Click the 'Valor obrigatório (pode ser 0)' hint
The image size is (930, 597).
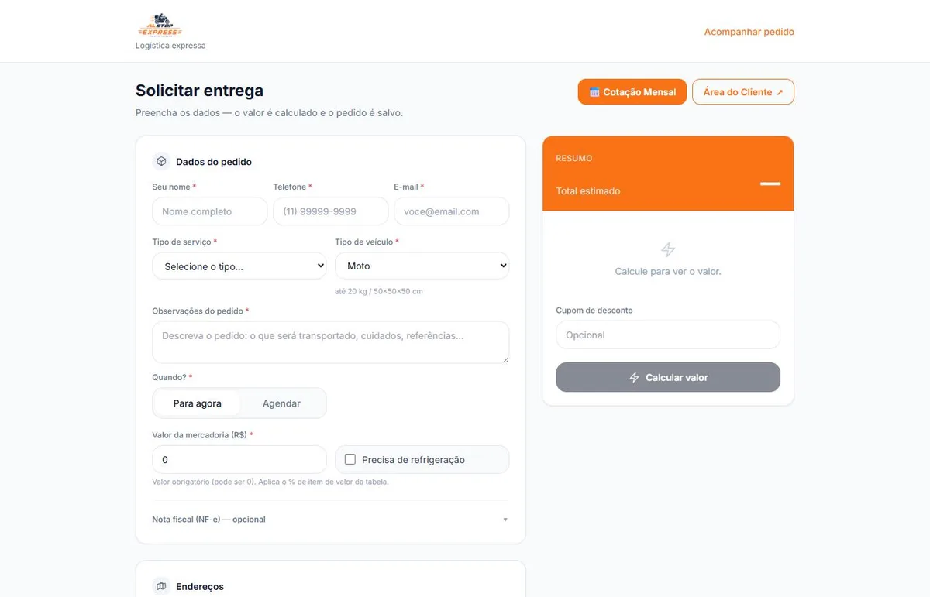point(270,482)
